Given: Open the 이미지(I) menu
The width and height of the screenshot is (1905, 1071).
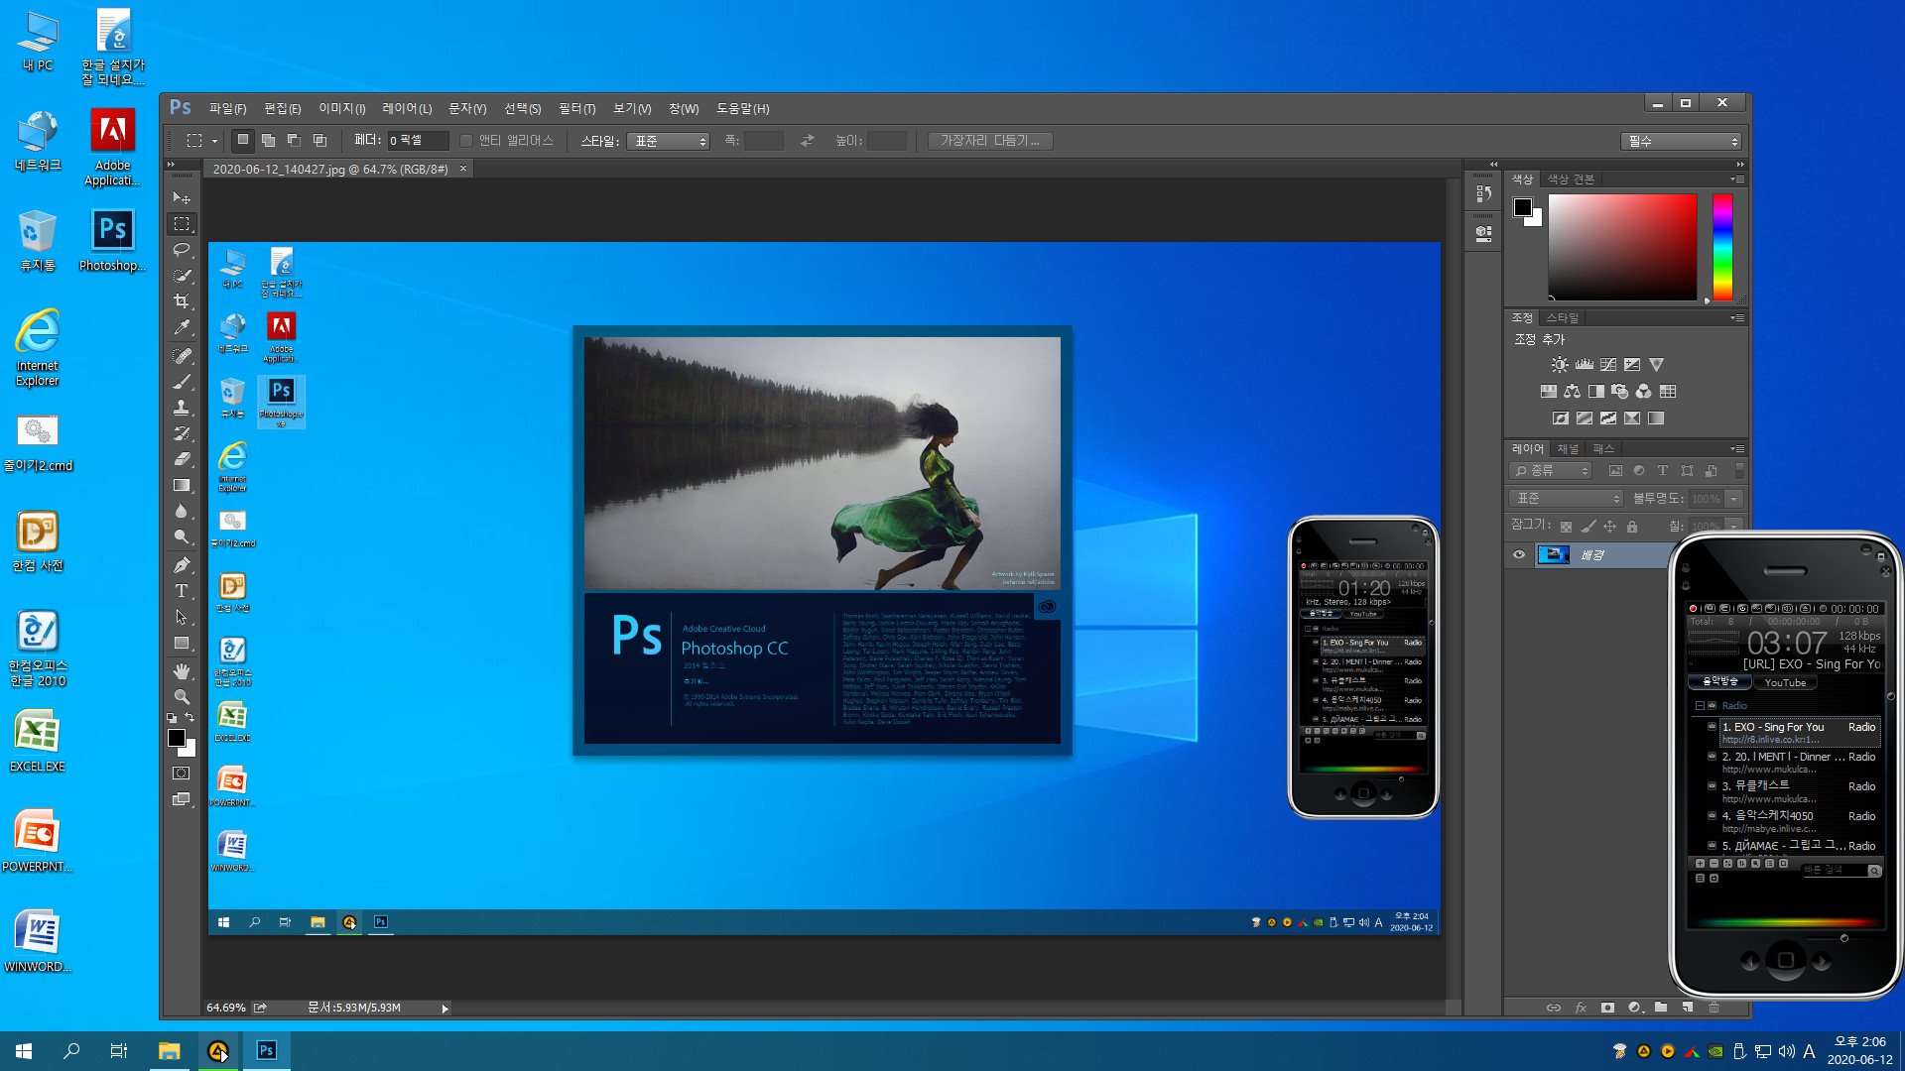Looking at the screenshot, I should click(x=341, y=108).
